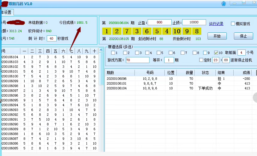This screenshot has height=156, width=257.
Task: Click 下单成功 status cell
Action: click(x=205, y=88)
